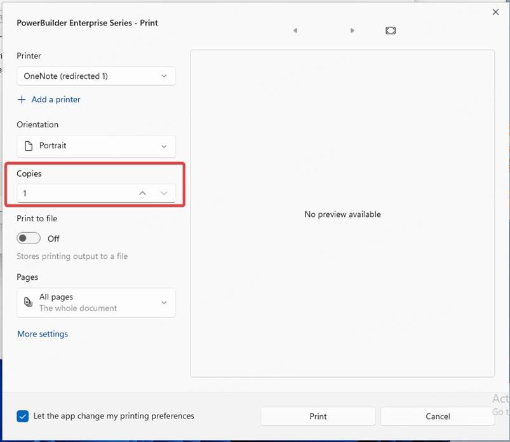Image resolution: width=510 pixels, height=442 pixels.
Task: Go to previous preview page arrow
Action: point(295,31)
